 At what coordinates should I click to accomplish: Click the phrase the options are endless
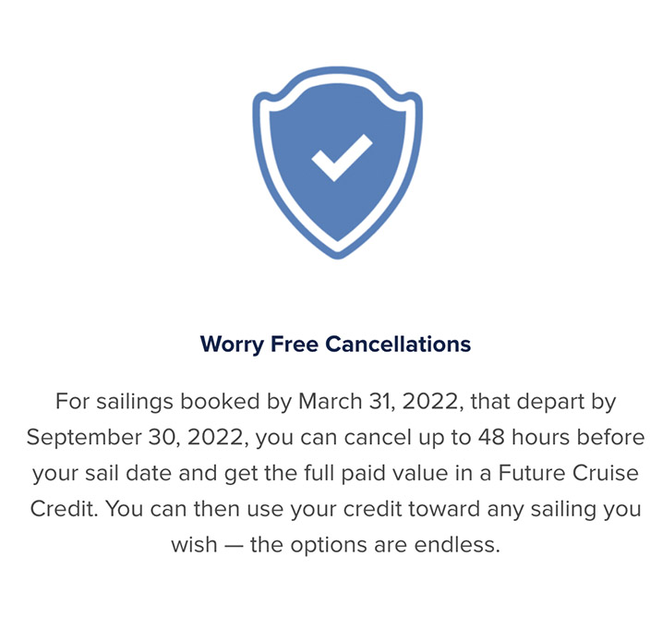point(375,545)
